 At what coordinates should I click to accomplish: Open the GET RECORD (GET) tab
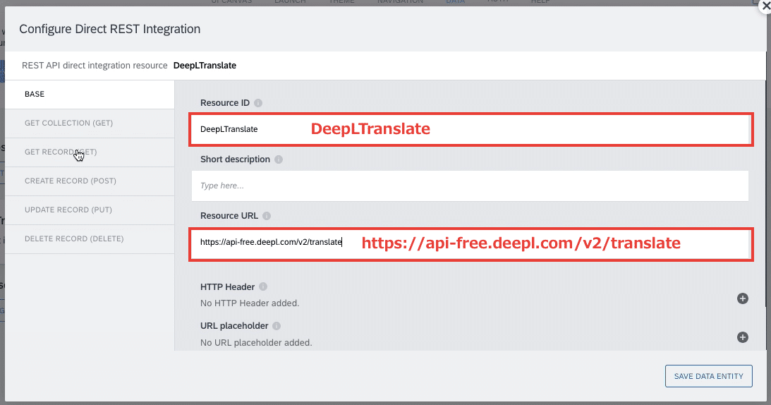(x=90, y=152)
